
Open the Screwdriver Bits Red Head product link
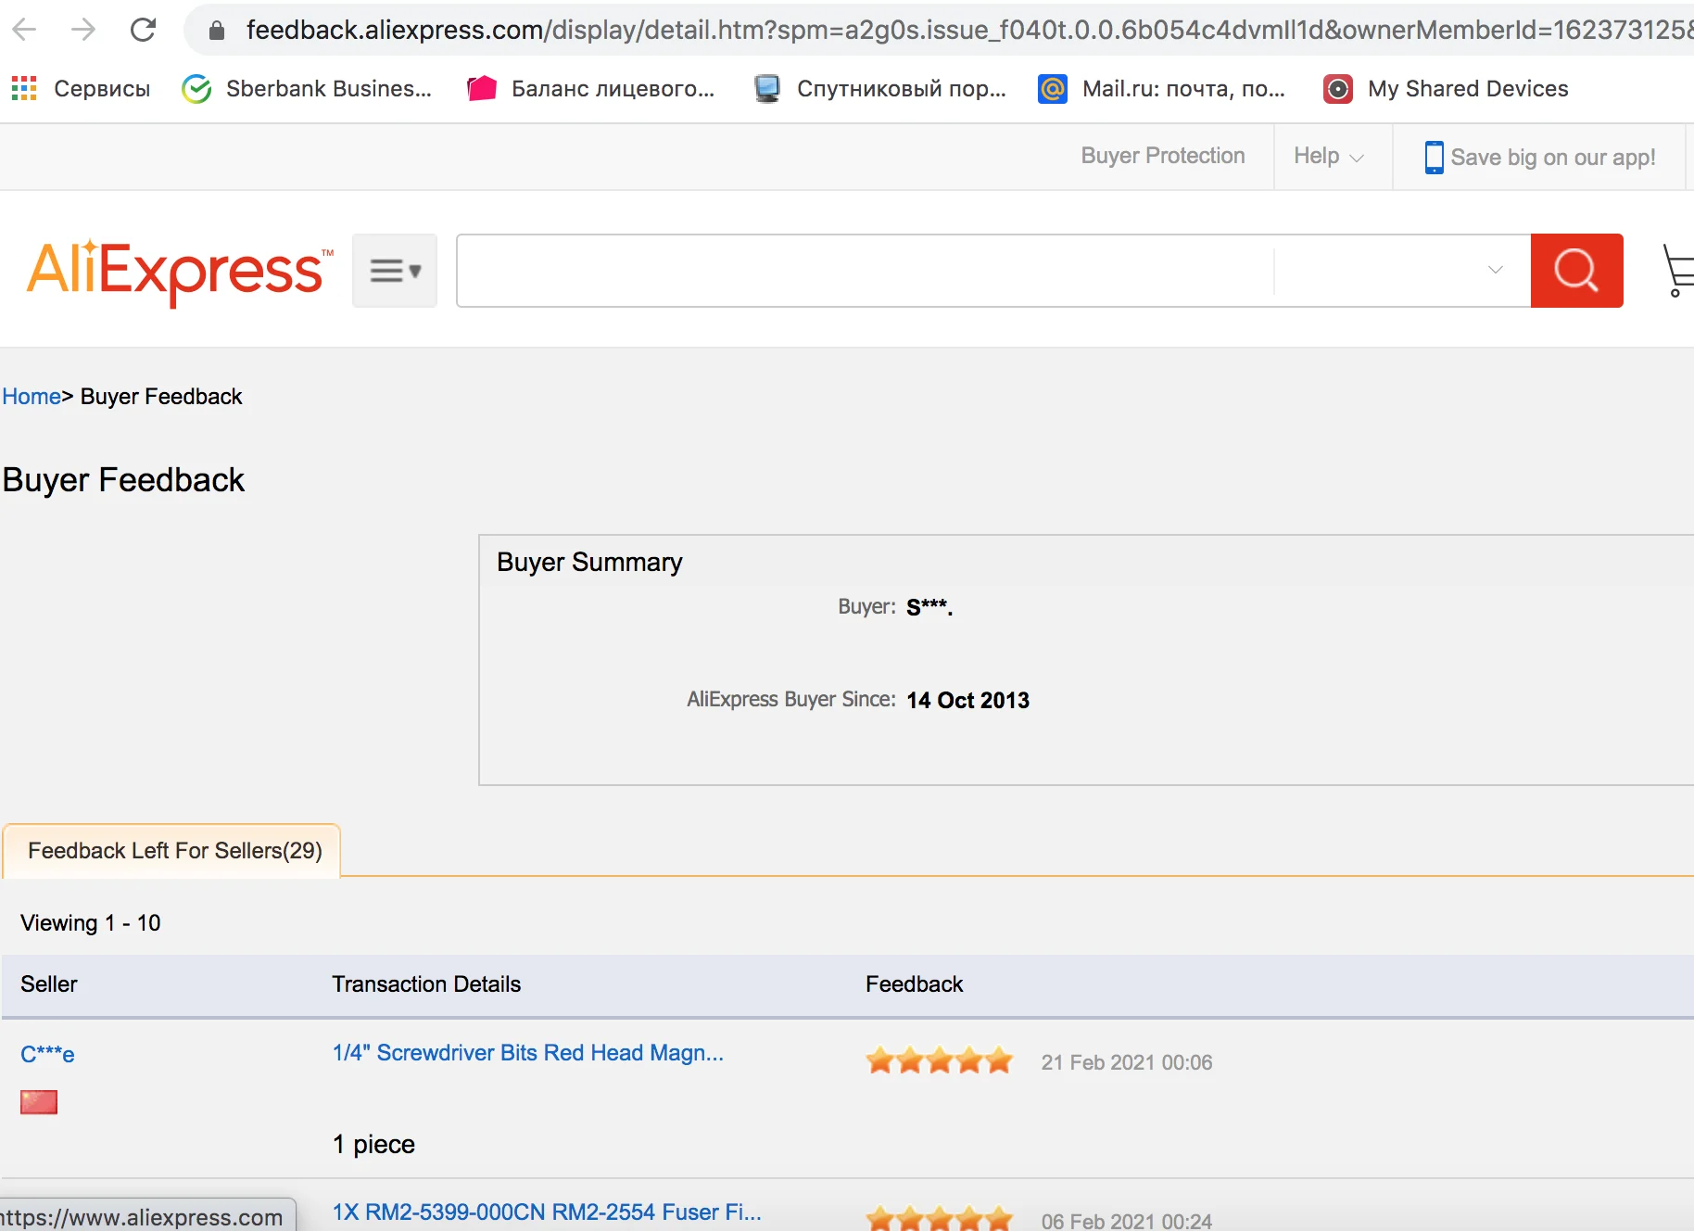527,1053
